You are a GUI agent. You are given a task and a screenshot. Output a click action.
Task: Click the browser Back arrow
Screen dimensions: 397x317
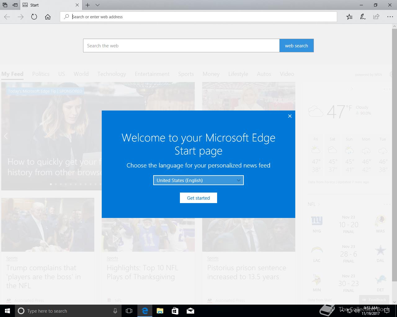click(x=7, y=17)
